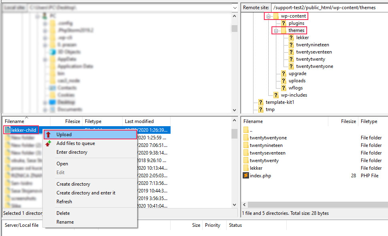
Task: Select twentyseventeen in the remote tree
Action: [314, 52]
